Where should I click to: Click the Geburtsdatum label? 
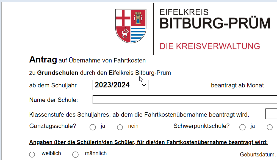(258, 155)
